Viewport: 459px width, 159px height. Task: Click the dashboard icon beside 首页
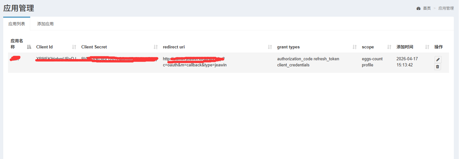pyautogui.click(x=419, y=8)
